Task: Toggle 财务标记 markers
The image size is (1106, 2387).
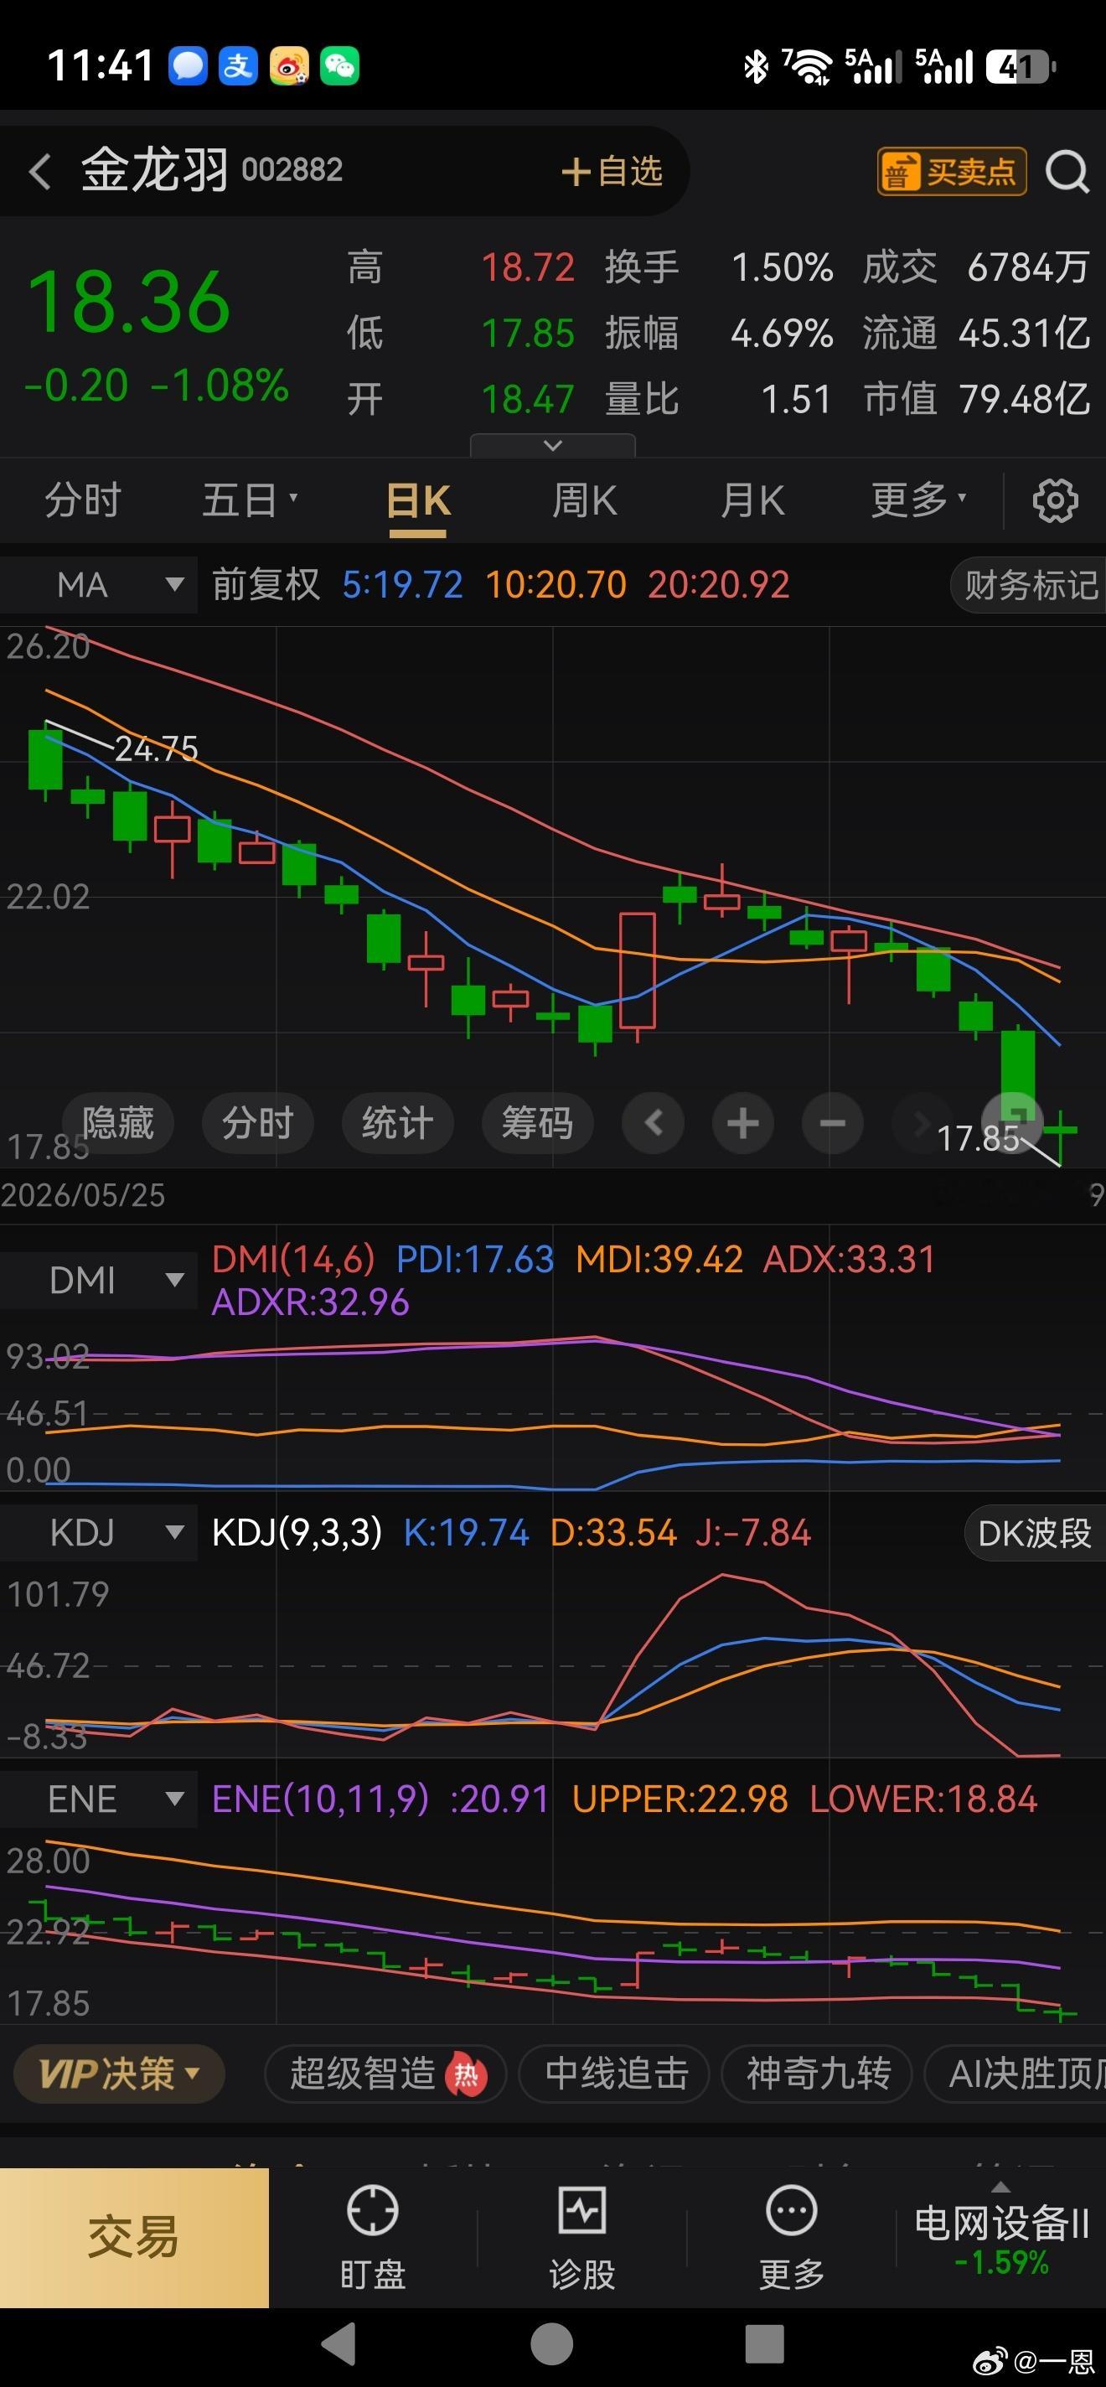Action: [x=1029, y=586]
